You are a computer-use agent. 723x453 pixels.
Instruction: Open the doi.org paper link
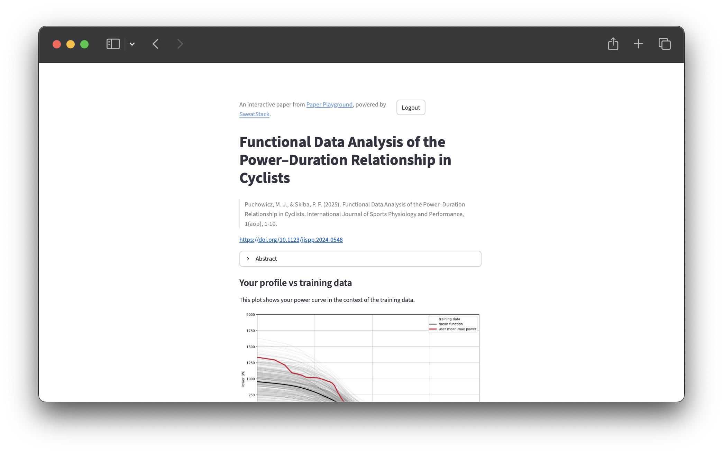point(291,240)
